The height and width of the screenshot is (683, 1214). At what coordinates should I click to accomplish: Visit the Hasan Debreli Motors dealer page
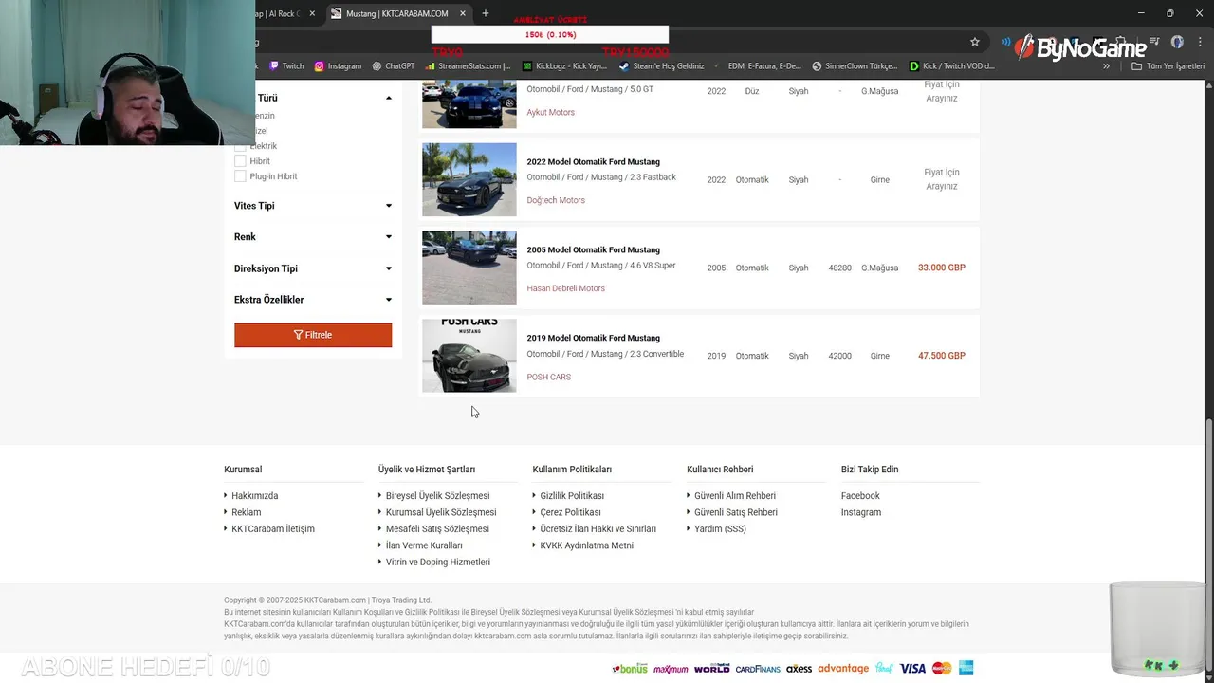[x=565, y=288]
